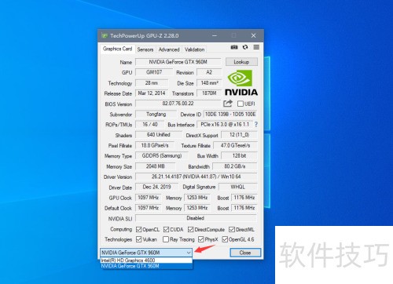The height and width of the screenshot is (284, 393).
Task: Click the Pixel Fillrate field 18.8 GPixel/s
Action: point(155,145)
